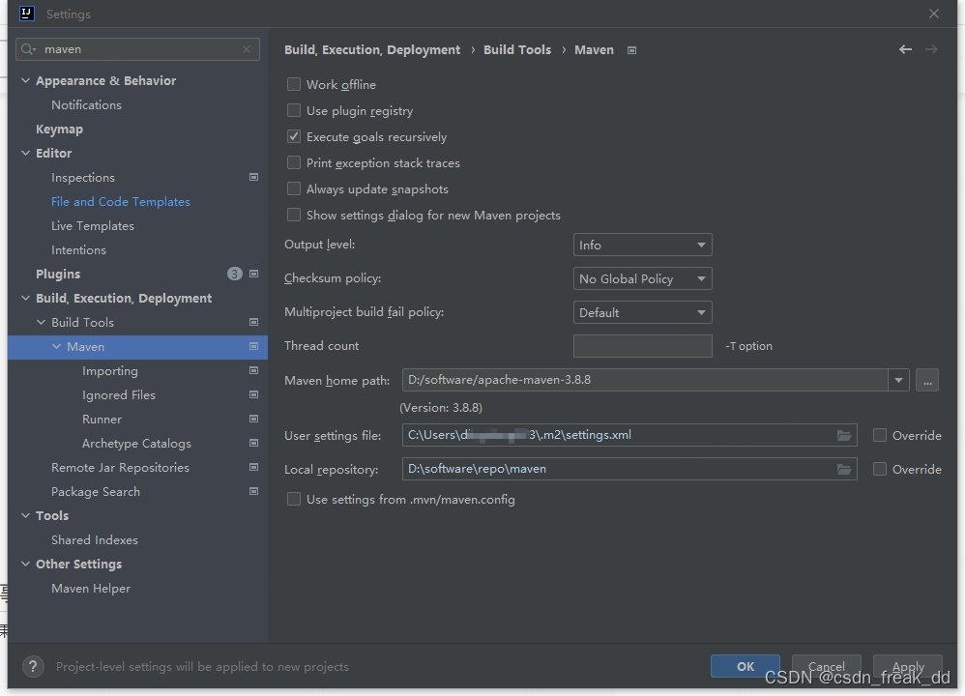Viewport: 965px width, 696px height.
Task: Click project-level icon in Plugins row
Action: (x=253, y=274)
